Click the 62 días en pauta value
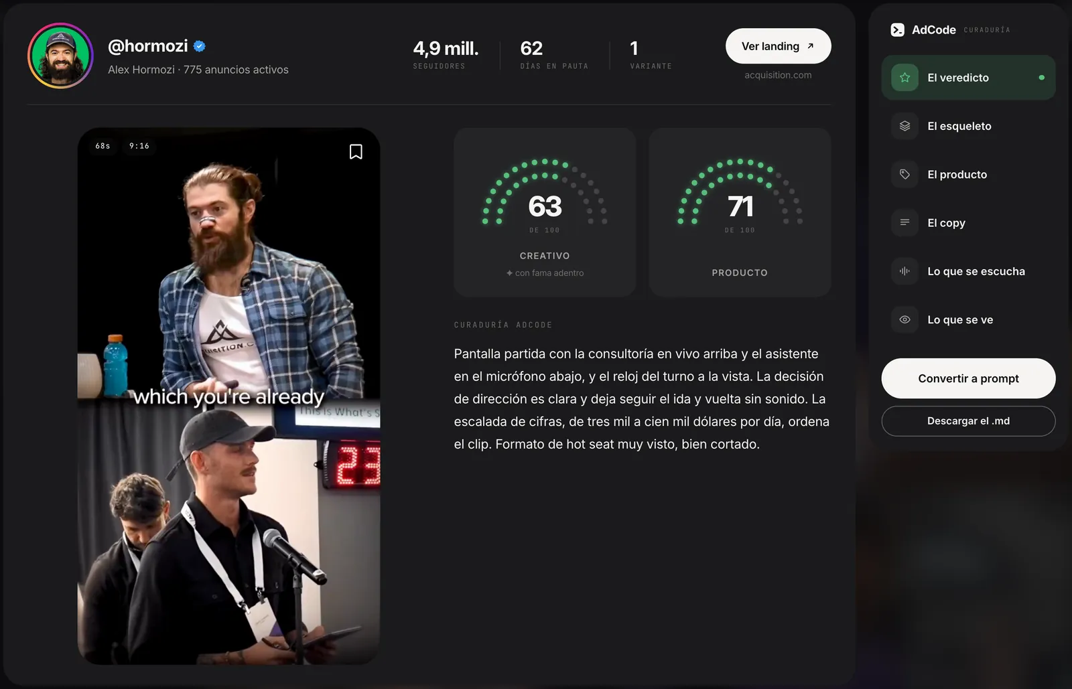Viewport: 1072px width, 689px height. (531, 48)
